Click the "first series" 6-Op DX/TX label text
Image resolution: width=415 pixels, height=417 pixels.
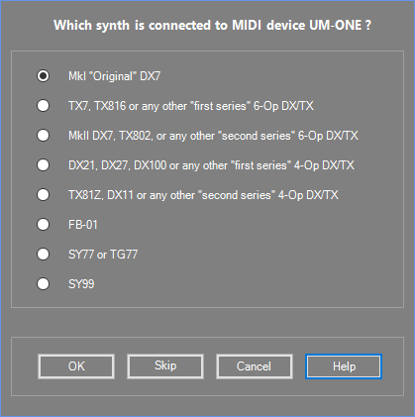[x=191, y=106]
